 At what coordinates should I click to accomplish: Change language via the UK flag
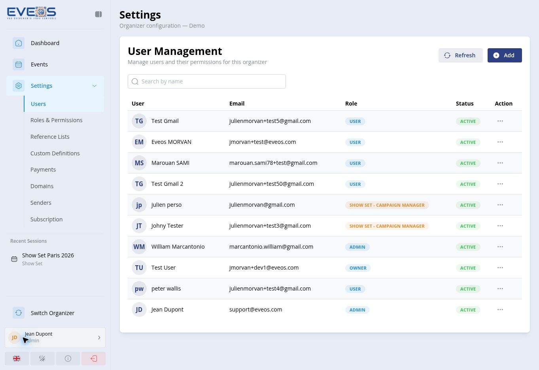tap(17, 359)
